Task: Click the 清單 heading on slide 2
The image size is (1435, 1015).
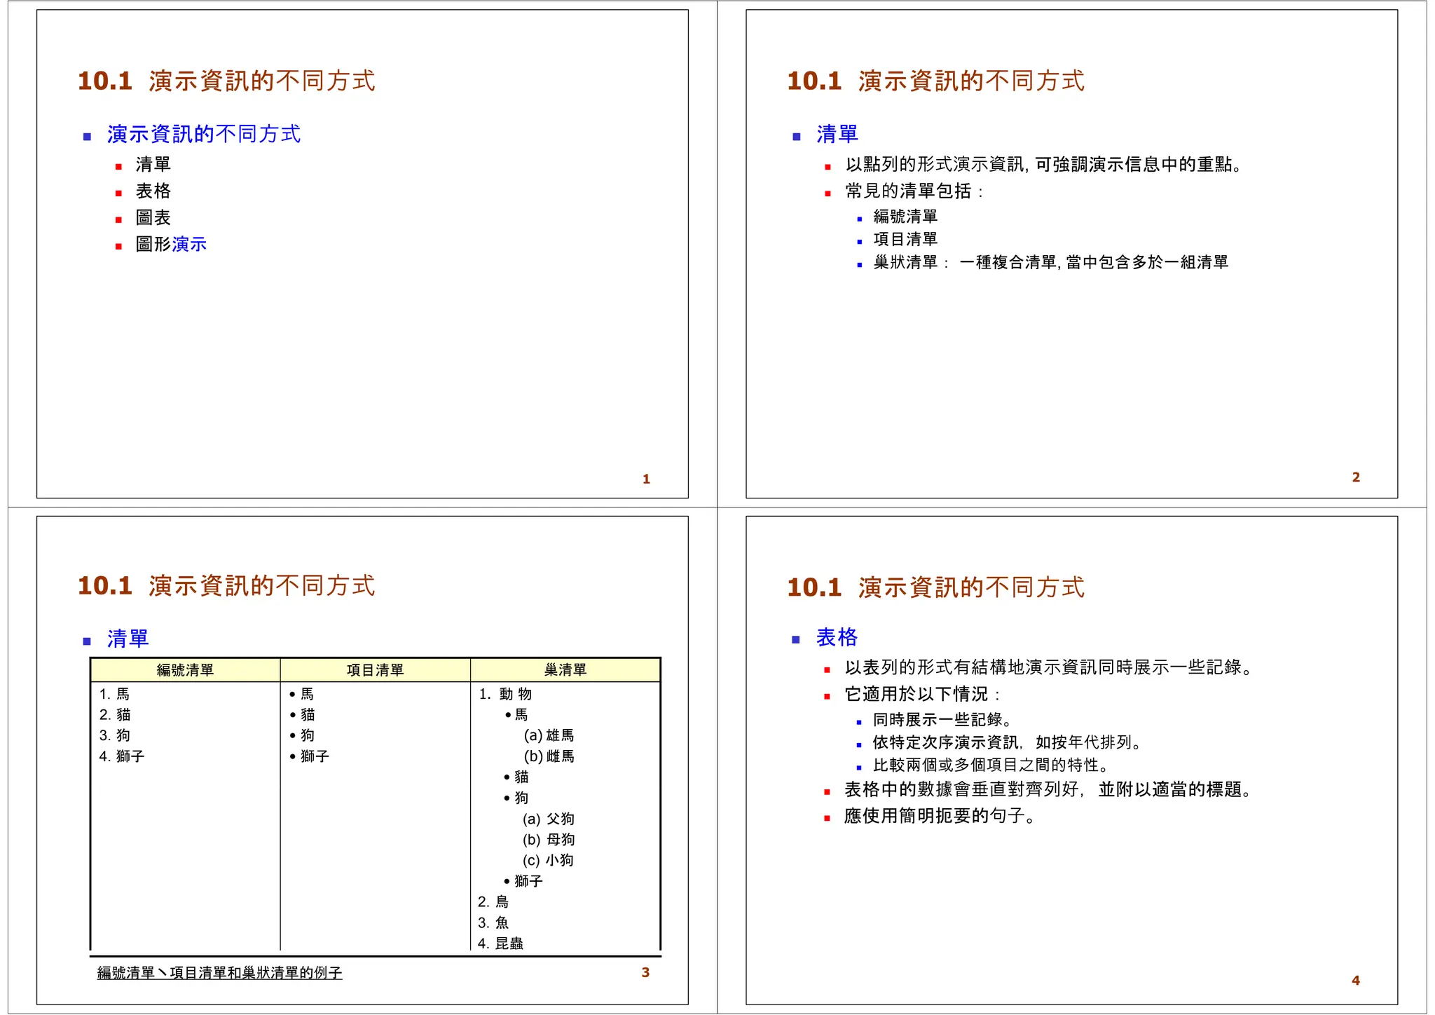Action: coord(837,134)
